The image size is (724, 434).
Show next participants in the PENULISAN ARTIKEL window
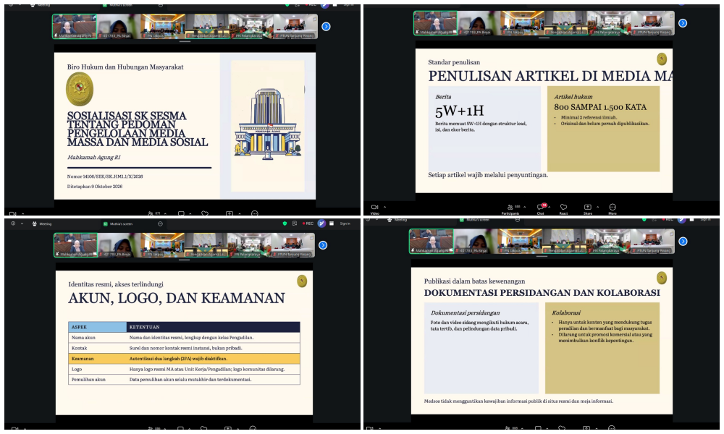(x=683, y=23)
